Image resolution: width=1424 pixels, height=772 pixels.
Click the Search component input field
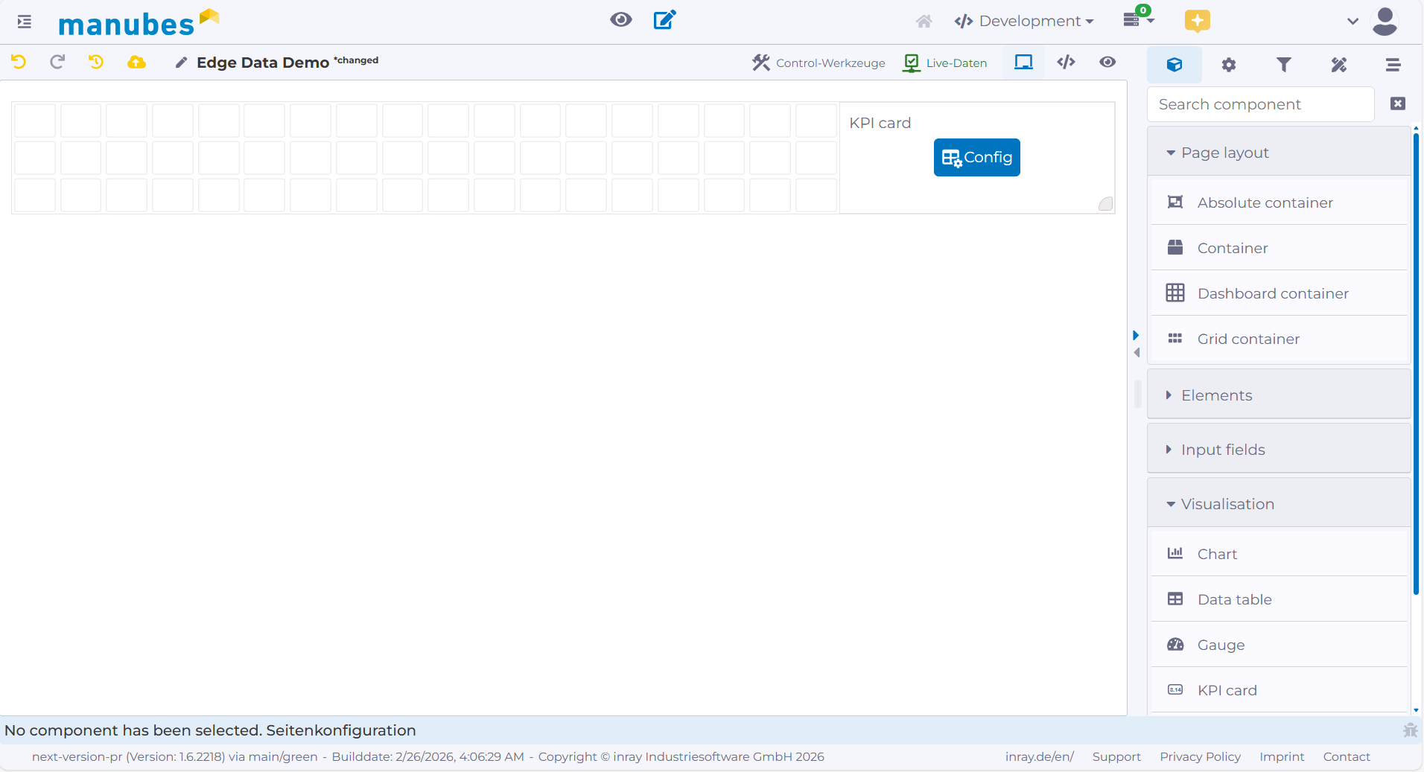1261,104
